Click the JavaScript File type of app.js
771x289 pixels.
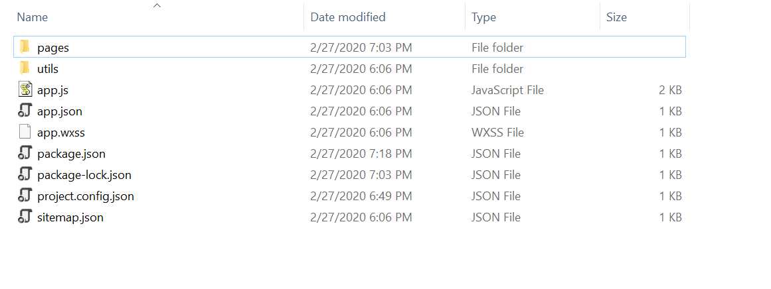point(507,89)
